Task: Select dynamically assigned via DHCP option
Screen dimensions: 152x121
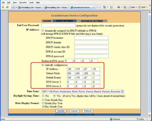Action: click(x=43, y=31)
